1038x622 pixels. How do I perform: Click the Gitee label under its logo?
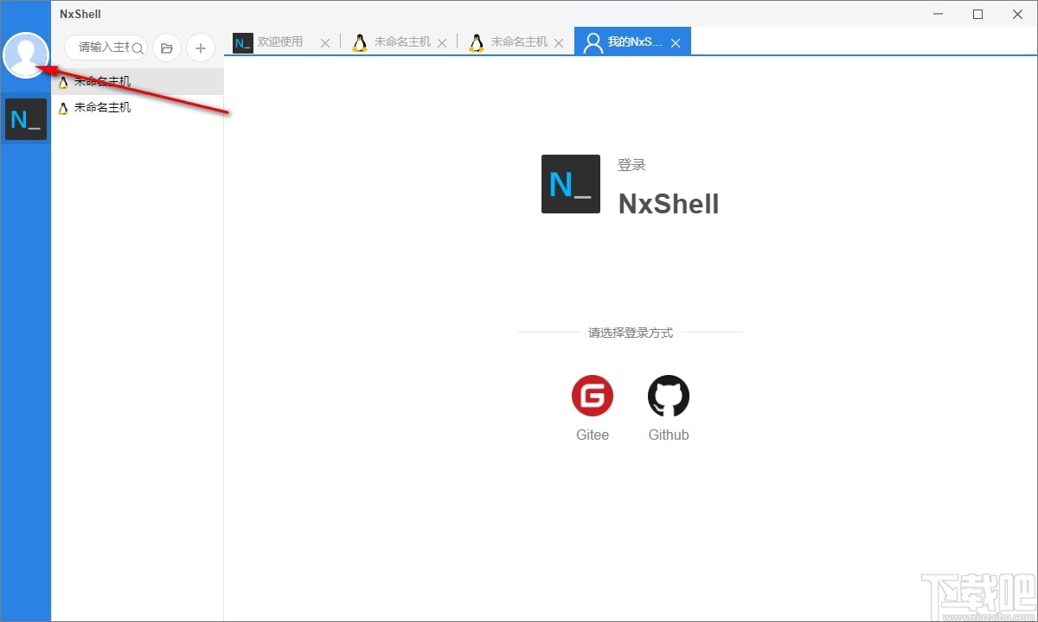click(x=593, y=435)
